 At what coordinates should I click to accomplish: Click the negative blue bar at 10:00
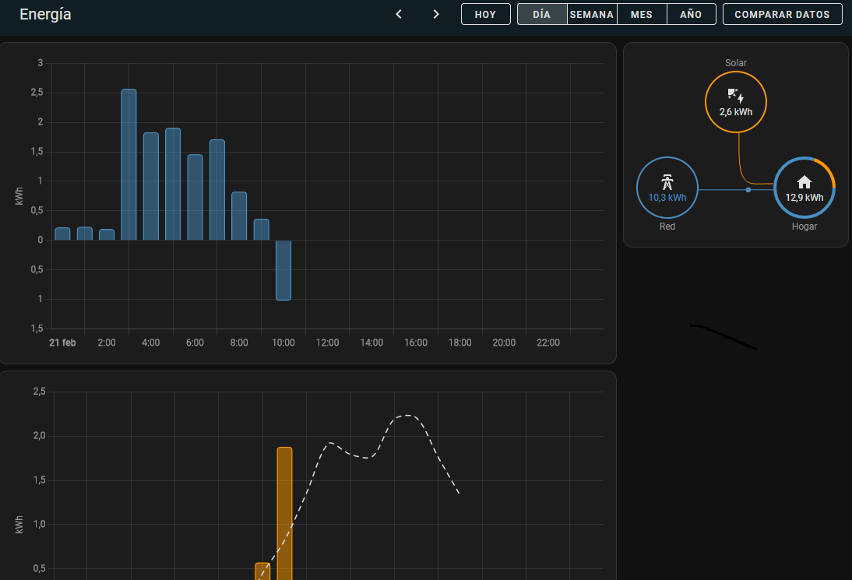pyautogui.click(x=283, y=270)
